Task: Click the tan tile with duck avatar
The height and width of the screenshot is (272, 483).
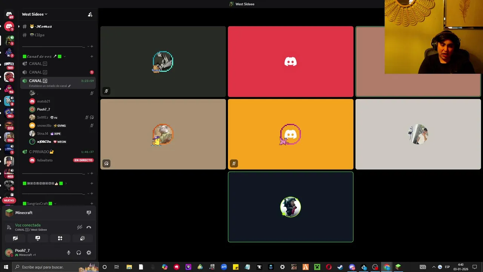Action: point(163,134)
